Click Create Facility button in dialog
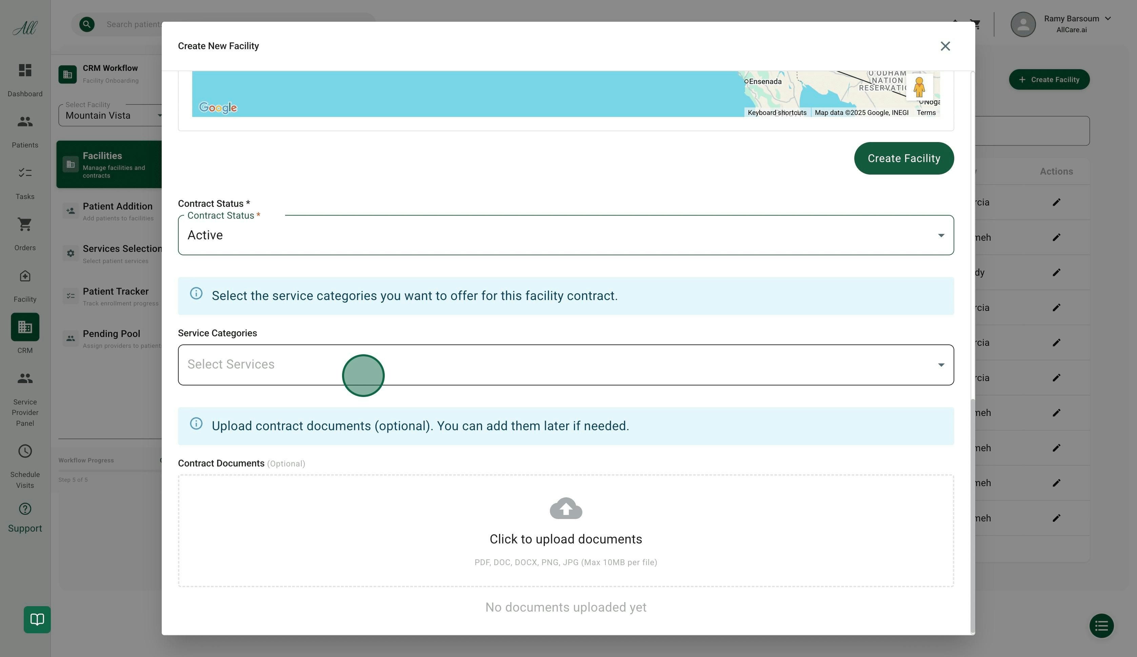1137x657 pixels. (x=903, y=158)
